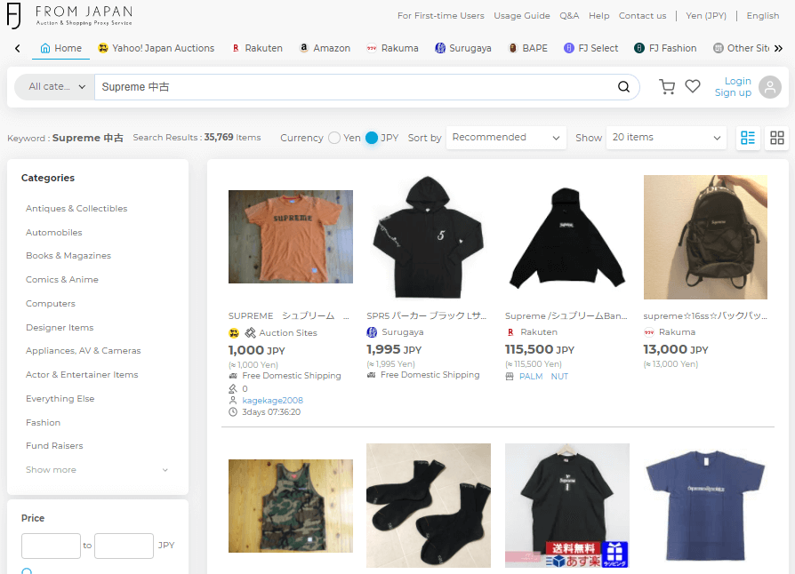This screenshot has height=574, width=795.
Task: Open camo tank top thumbnail
Action: 291,506
